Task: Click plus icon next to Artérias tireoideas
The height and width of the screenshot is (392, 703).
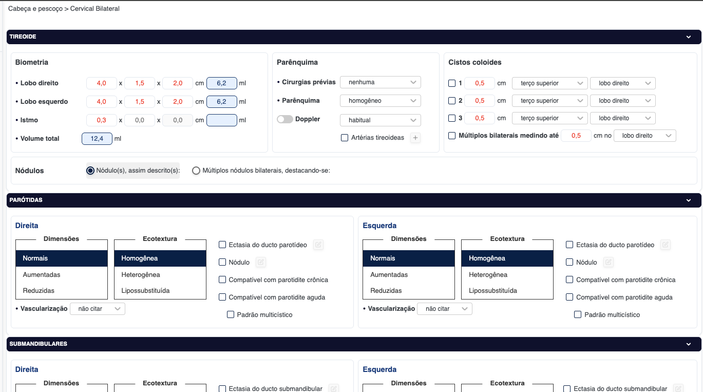Action: pyautogui.click(x=415, y=138)
